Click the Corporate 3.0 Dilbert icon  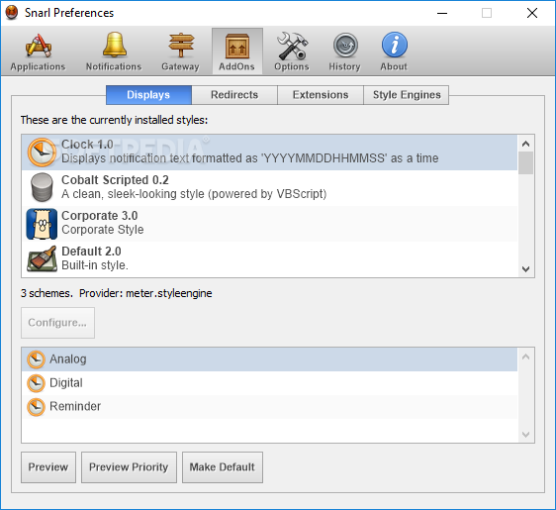click(x=42, y=224)
